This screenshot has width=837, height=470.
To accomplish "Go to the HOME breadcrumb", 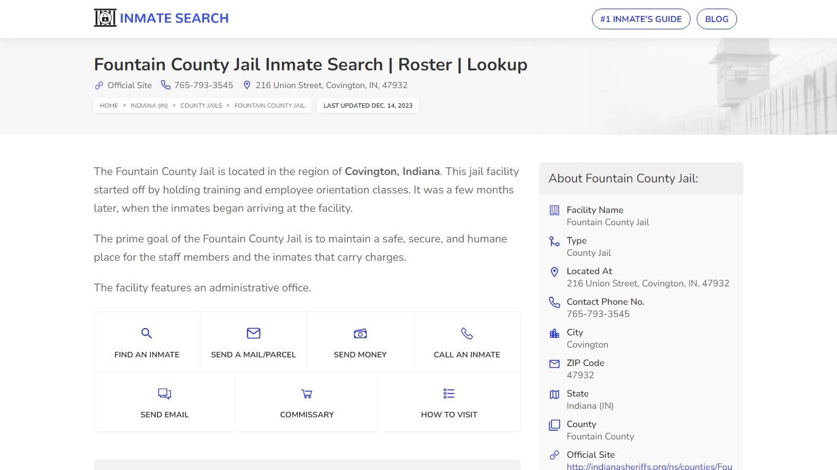I will pyautogui.click(x=109, y=105).
